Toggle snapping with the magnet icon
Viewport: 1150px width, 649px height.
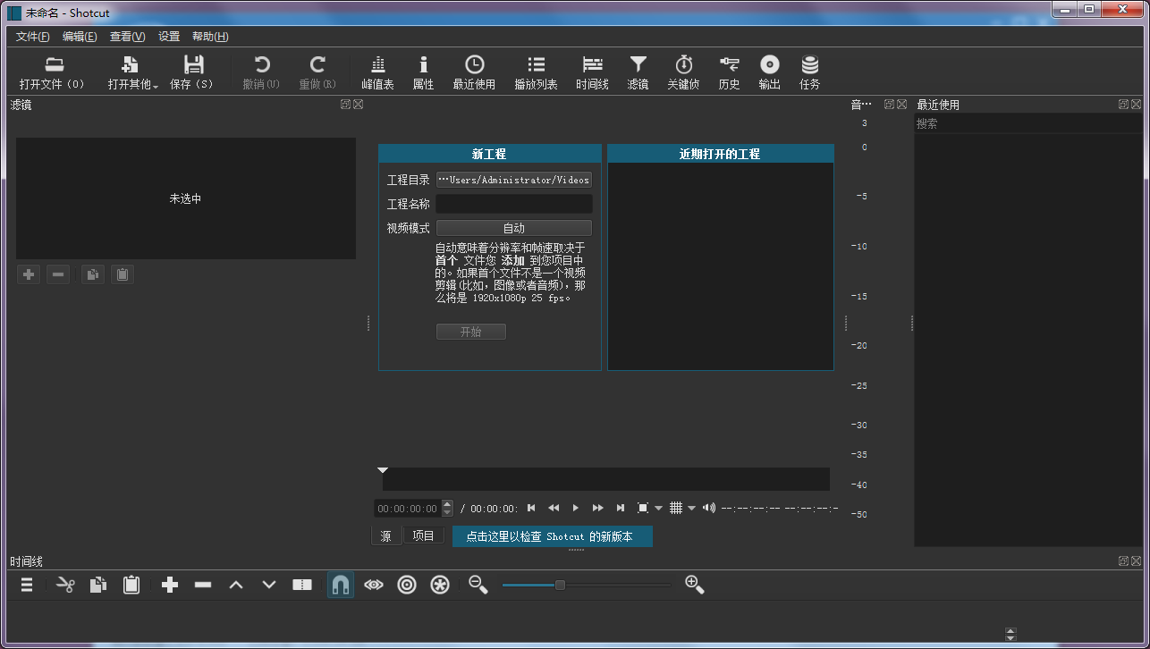tap(341, 585)
